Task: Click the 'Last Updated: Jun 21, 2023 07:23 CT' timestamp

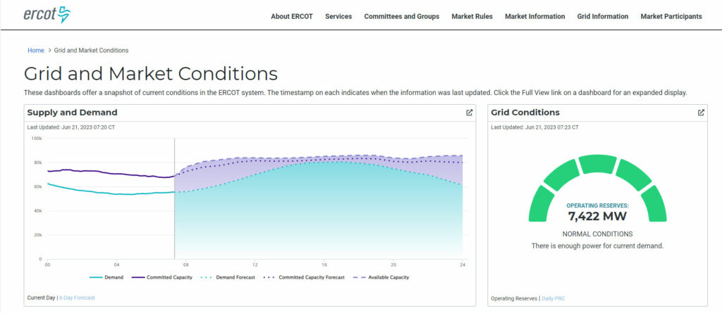Action: pyautogui.click(x=534, y=127)
